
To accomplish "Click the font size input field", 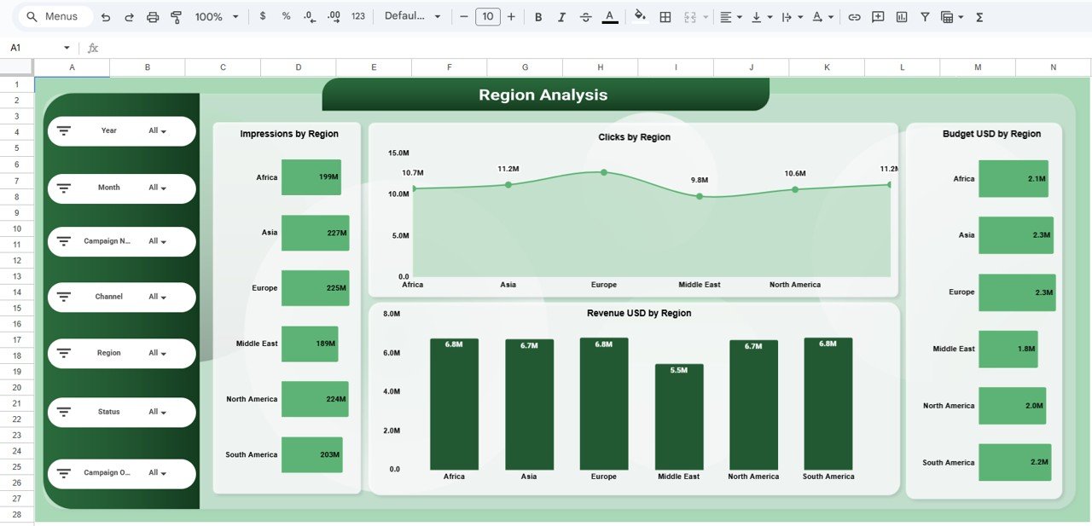I will point(487,16).
